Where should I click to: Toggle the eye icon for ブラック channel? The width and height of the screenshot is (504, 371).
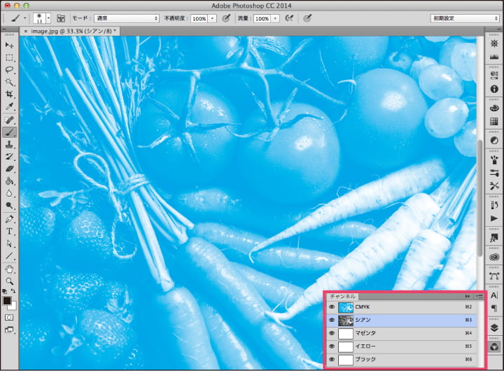click(x=331, y=359)
